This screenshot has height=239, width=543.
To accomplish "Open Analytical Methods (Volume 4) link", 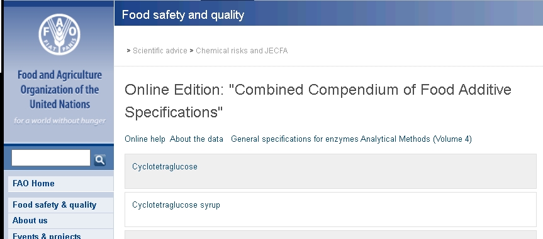I will 416,139.
